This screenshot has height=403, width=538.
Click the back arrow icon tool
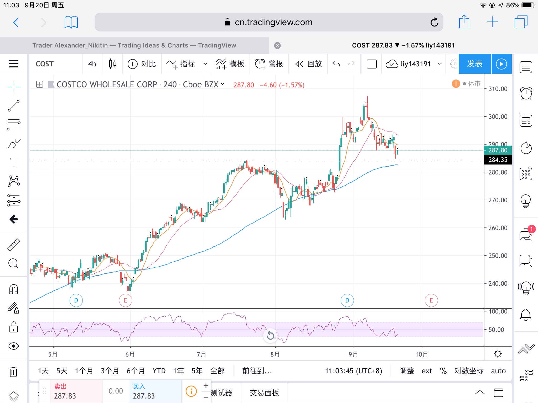pos(14,219)
